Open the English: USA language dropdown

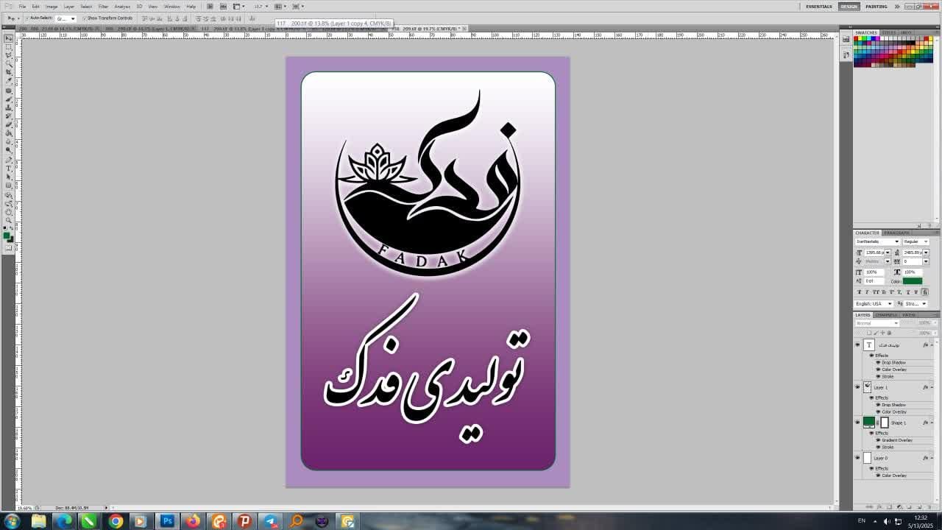[x=874, y=304]
